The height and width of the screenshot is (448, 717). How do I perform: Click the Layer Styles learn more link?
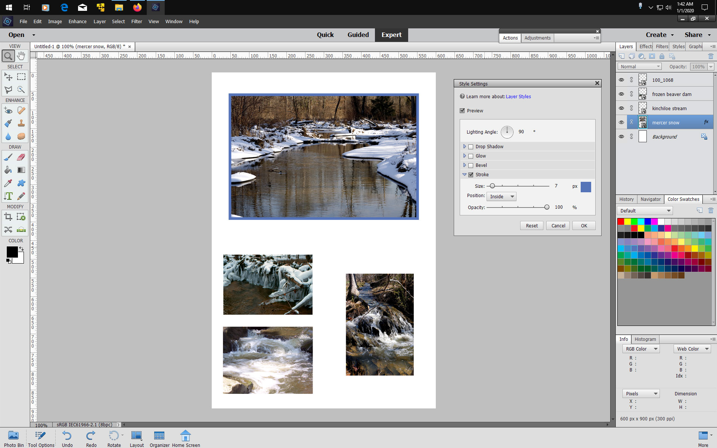pos(518,96)
